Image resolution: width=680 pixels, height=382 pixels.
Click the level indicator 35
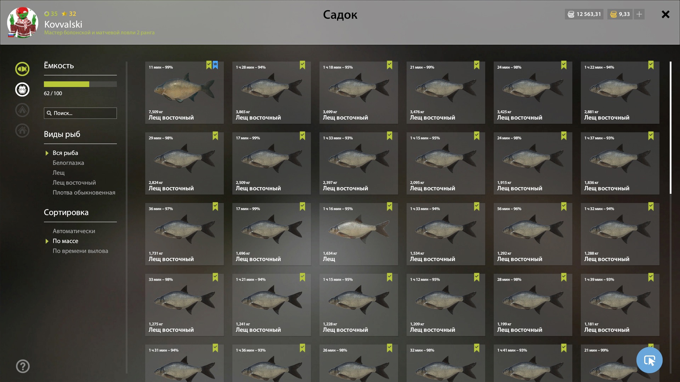point(51,14)
